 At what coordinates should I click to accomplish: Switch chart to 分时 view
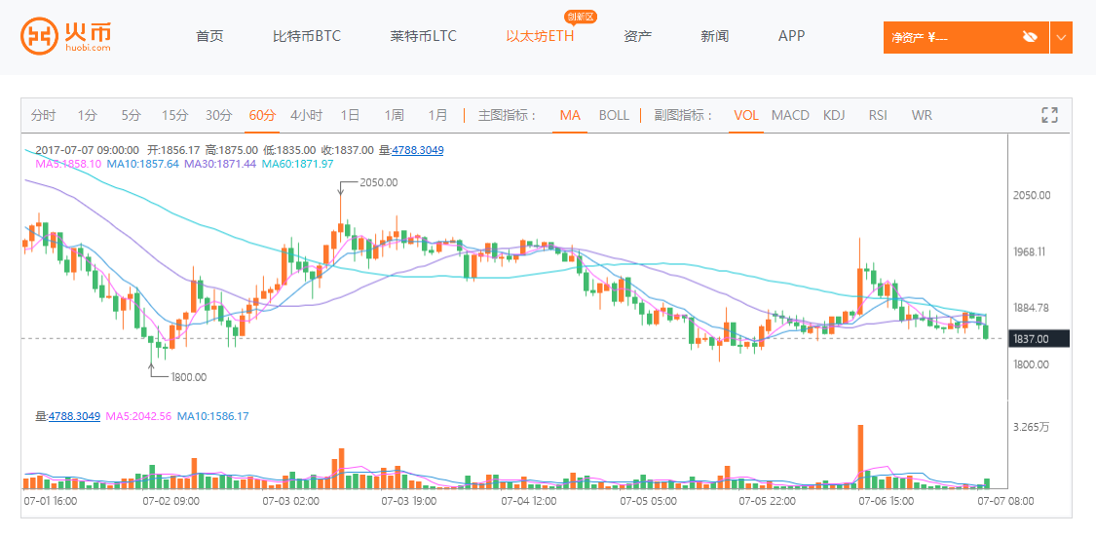coord(44,115)
